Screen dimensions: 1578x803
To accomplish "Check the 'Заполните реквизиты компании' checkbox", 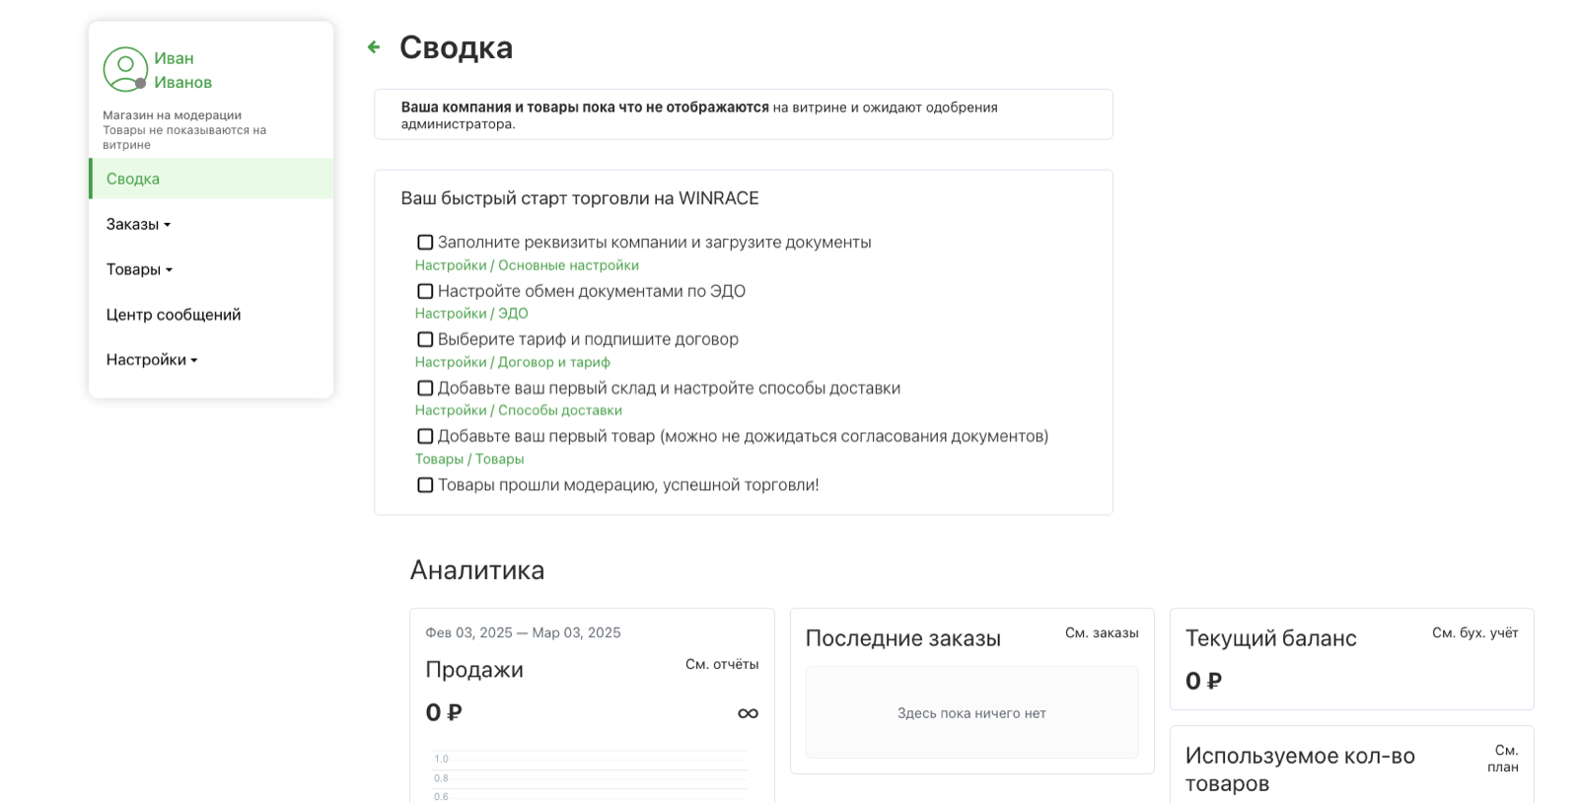I will point(425,243).
